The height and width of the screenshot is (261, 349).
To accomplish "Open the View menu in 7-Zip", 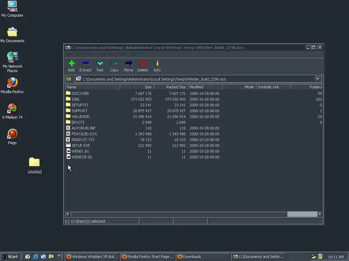I will tap(90, 54).
